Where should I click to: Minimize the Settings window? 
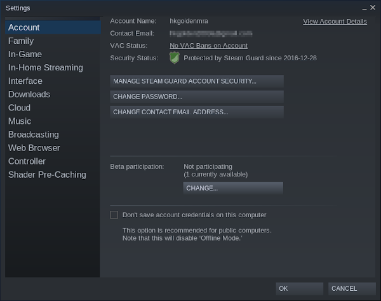pos(364,8)
